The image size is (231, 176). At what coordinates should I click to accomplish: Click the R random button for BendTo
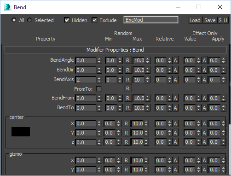[x=128, y=108]
